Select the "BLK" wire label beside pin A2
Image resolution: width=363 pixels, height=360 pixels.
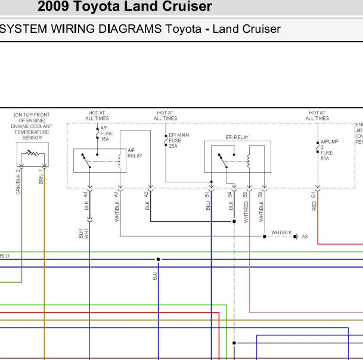pos(147,206)
